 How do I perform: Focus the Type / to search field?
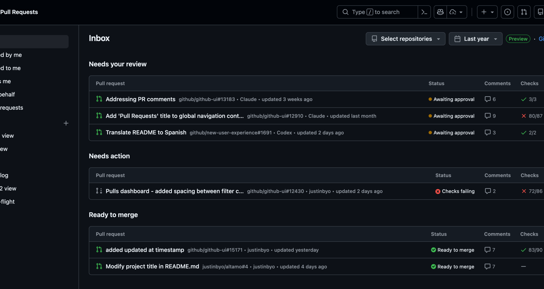[377, 12]
